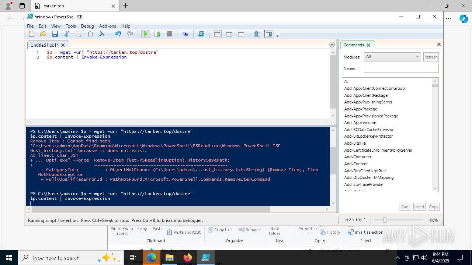The height and width of the screenshot is (265, 472).
Task: Click the Insert button in Commands panel
Action: coord(419,207)
